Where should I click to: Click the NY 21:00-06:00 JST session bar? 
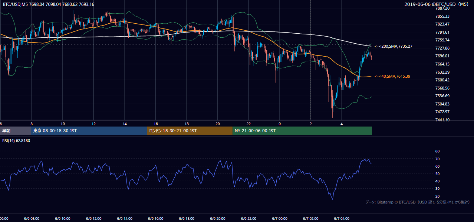pyautogui.click(x=302, y=131)
